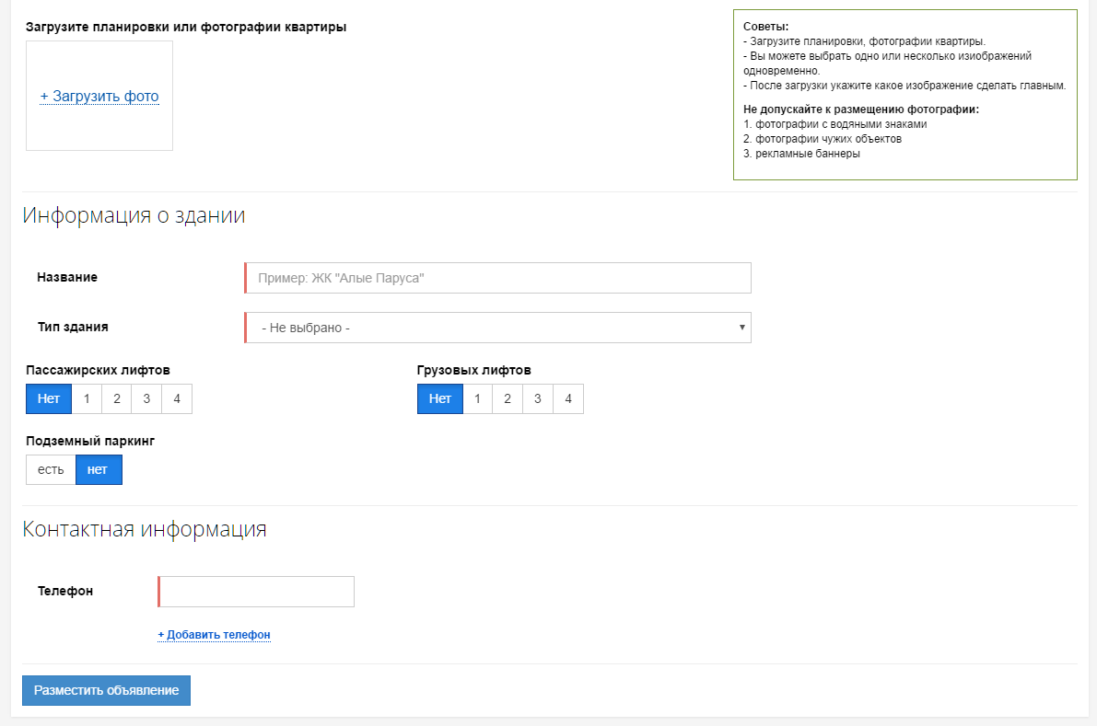Set Подземный паркинг to 'нет'
Image resolution: width=1097 pixels, height=726 pixels.
[x=98, y=469]
